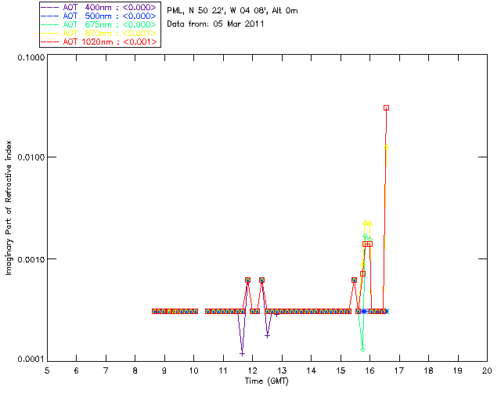This screenshot has width=501, height=401.
Task: Click the x-axis tick label 18
Action: point(428,370)
